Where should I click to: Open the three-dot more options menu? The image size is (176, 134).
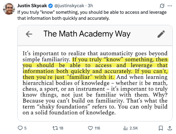(x=170, y=6)
